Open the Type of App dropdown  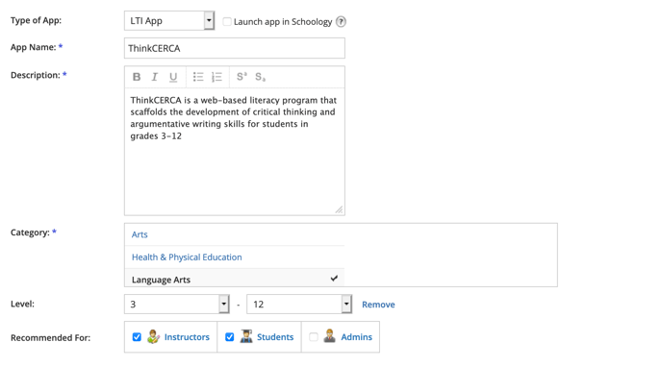tap(169, 20)
